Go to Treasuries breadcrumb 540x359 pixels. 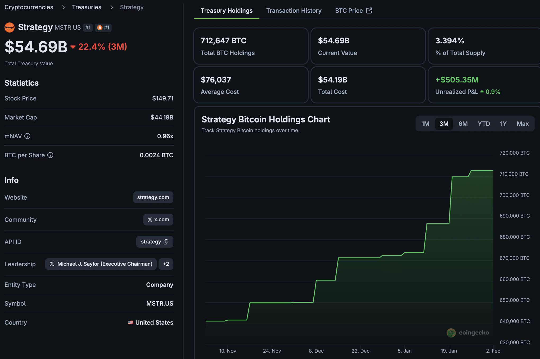click(x=87, y=7)
